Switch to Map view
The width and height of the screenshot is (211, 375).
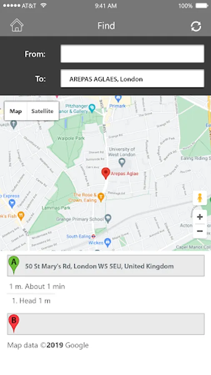[x=16, y=111]
